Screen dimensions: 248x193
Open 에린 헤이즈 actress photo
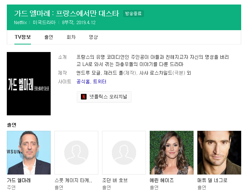(172, 152)
